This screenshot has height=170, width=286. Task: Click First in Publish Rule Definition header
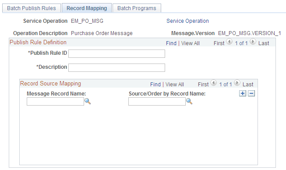pyautogui.click(x=219, y=43)
